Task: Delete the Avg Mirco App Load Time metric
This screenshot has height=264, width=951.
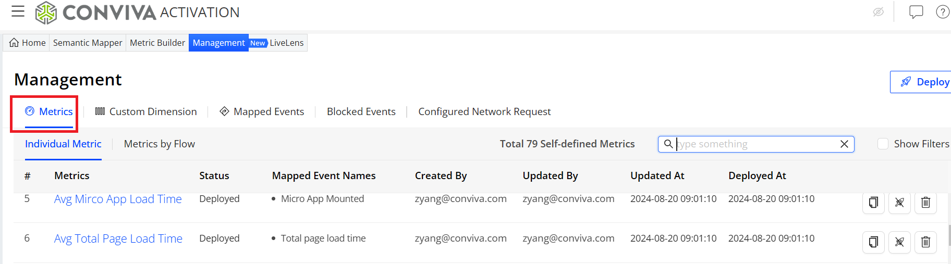Action: [x=926, y=202]
